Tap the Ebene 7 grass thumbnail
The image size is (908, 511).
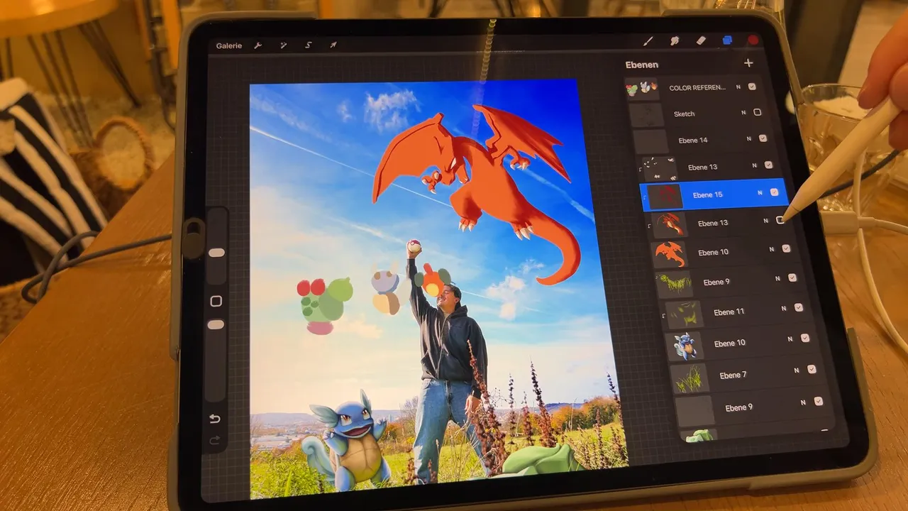point(690,378)
